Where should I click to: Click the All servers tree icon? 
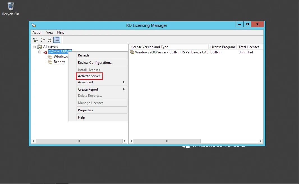(40, 47)
